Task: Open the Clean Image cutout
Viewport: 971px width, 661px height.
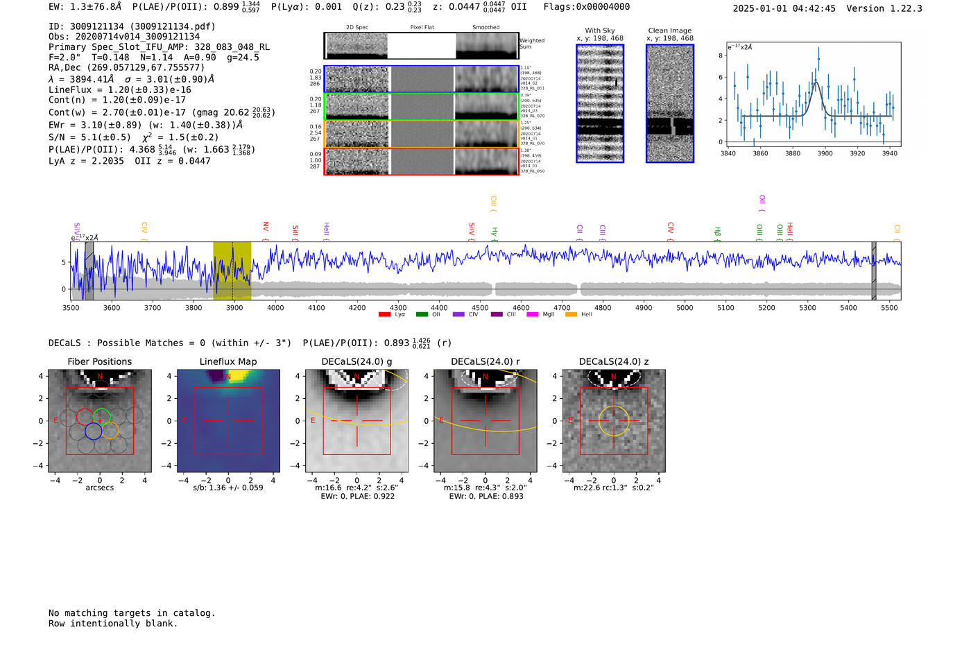Action: click(670, 103)
